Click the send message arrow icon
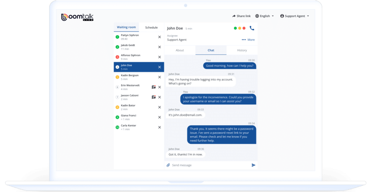 click(254, 165)
